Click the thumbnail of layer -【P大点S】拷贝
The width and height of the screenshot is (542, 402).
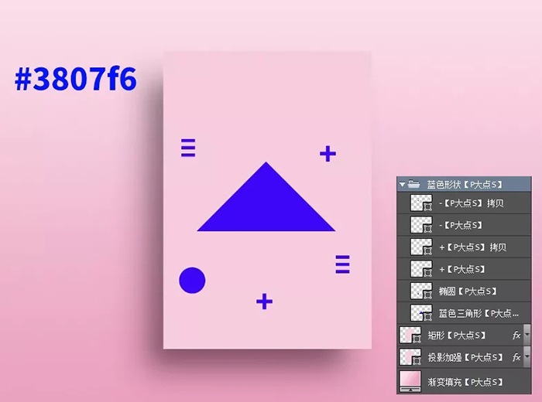(x=421, y=203)
